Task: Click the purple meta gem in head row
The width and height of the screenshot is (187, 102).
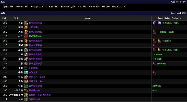Action: [x=154, y=23]
